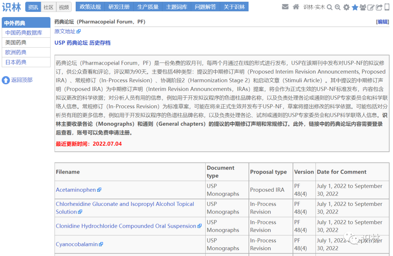Click the pencil edit icon in header
The height and width of the screenshot is (256, 393).
point(371,7)
